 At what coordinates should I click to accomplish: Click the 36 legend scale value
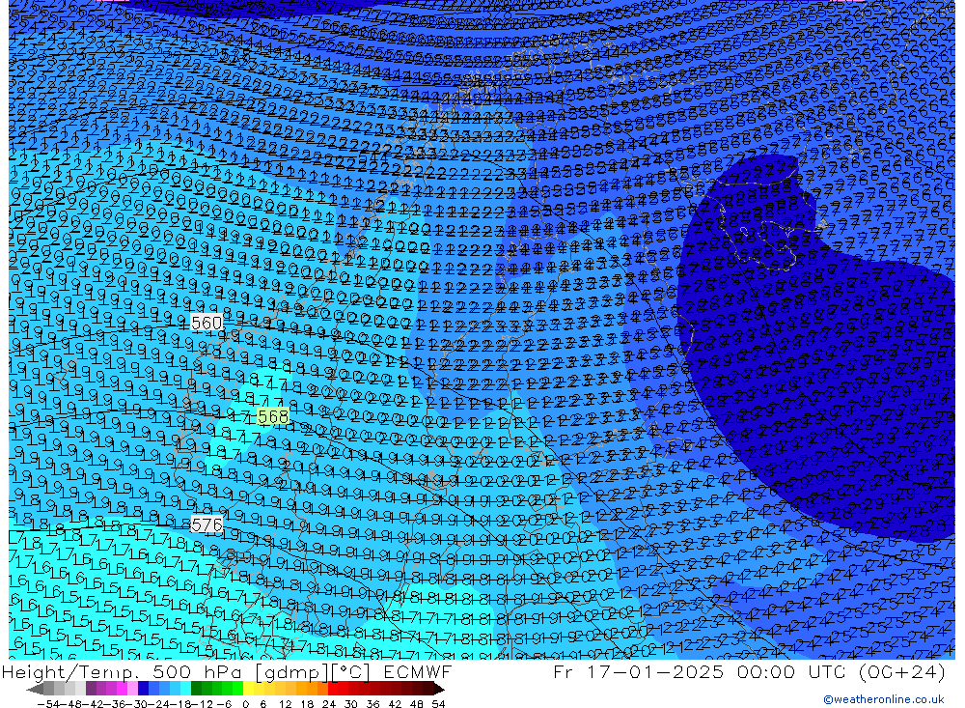[372, 704]
